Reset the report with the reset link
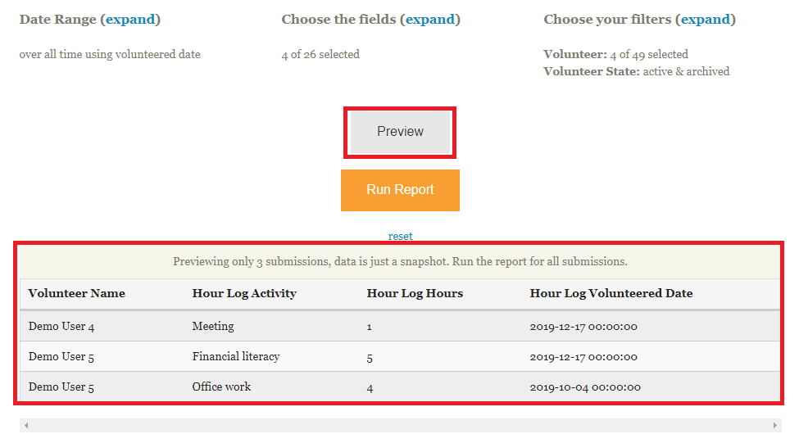The height and width of the screenshot is (443, 799). click(x=401, y=236)
